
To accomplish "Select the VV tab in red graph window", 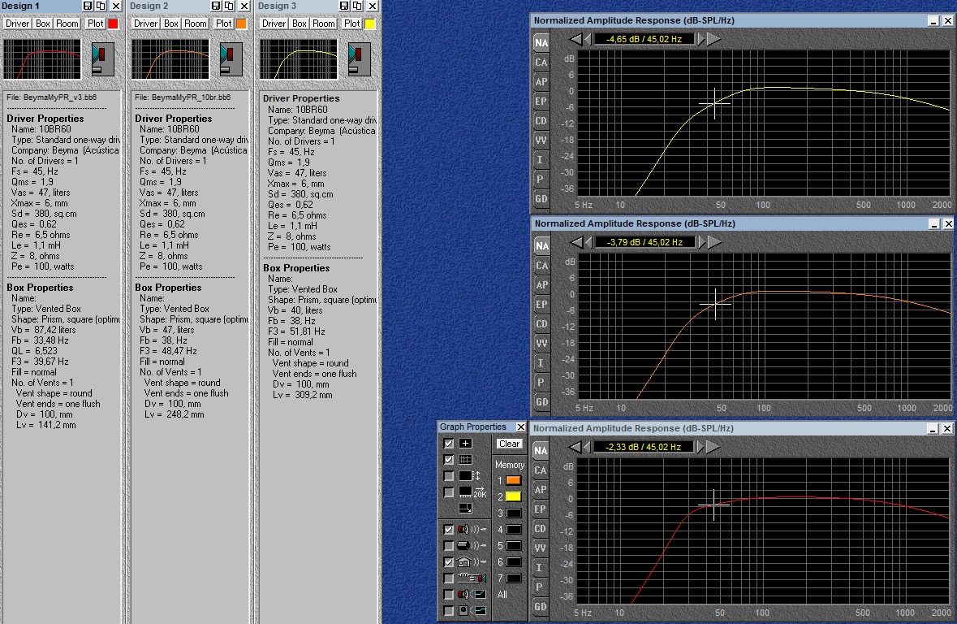I will point(540,548).
